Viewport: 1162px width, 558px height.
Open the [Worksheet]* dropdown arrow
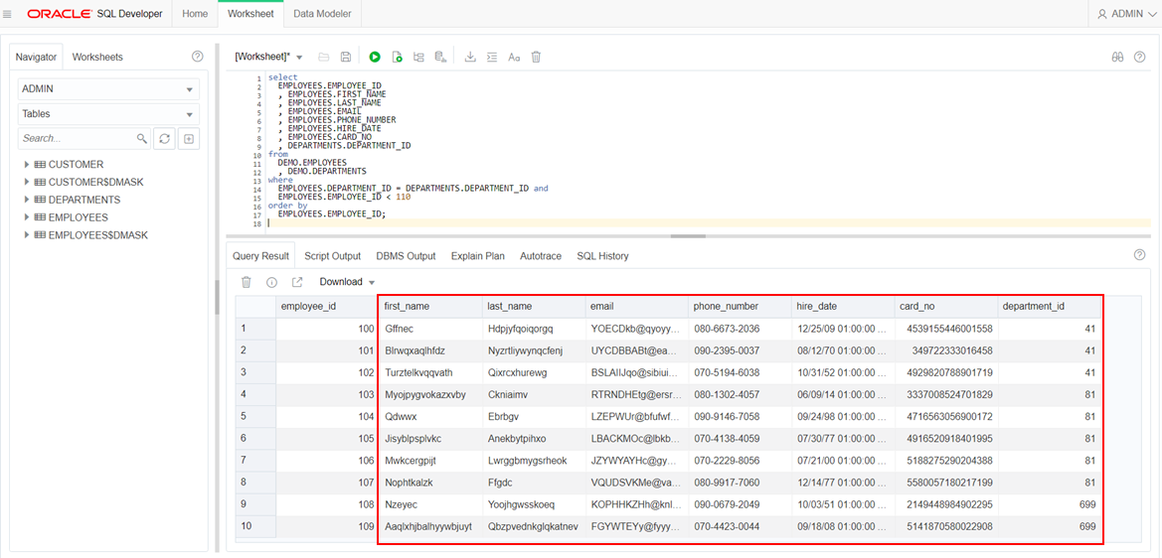[x=299, y=57]
